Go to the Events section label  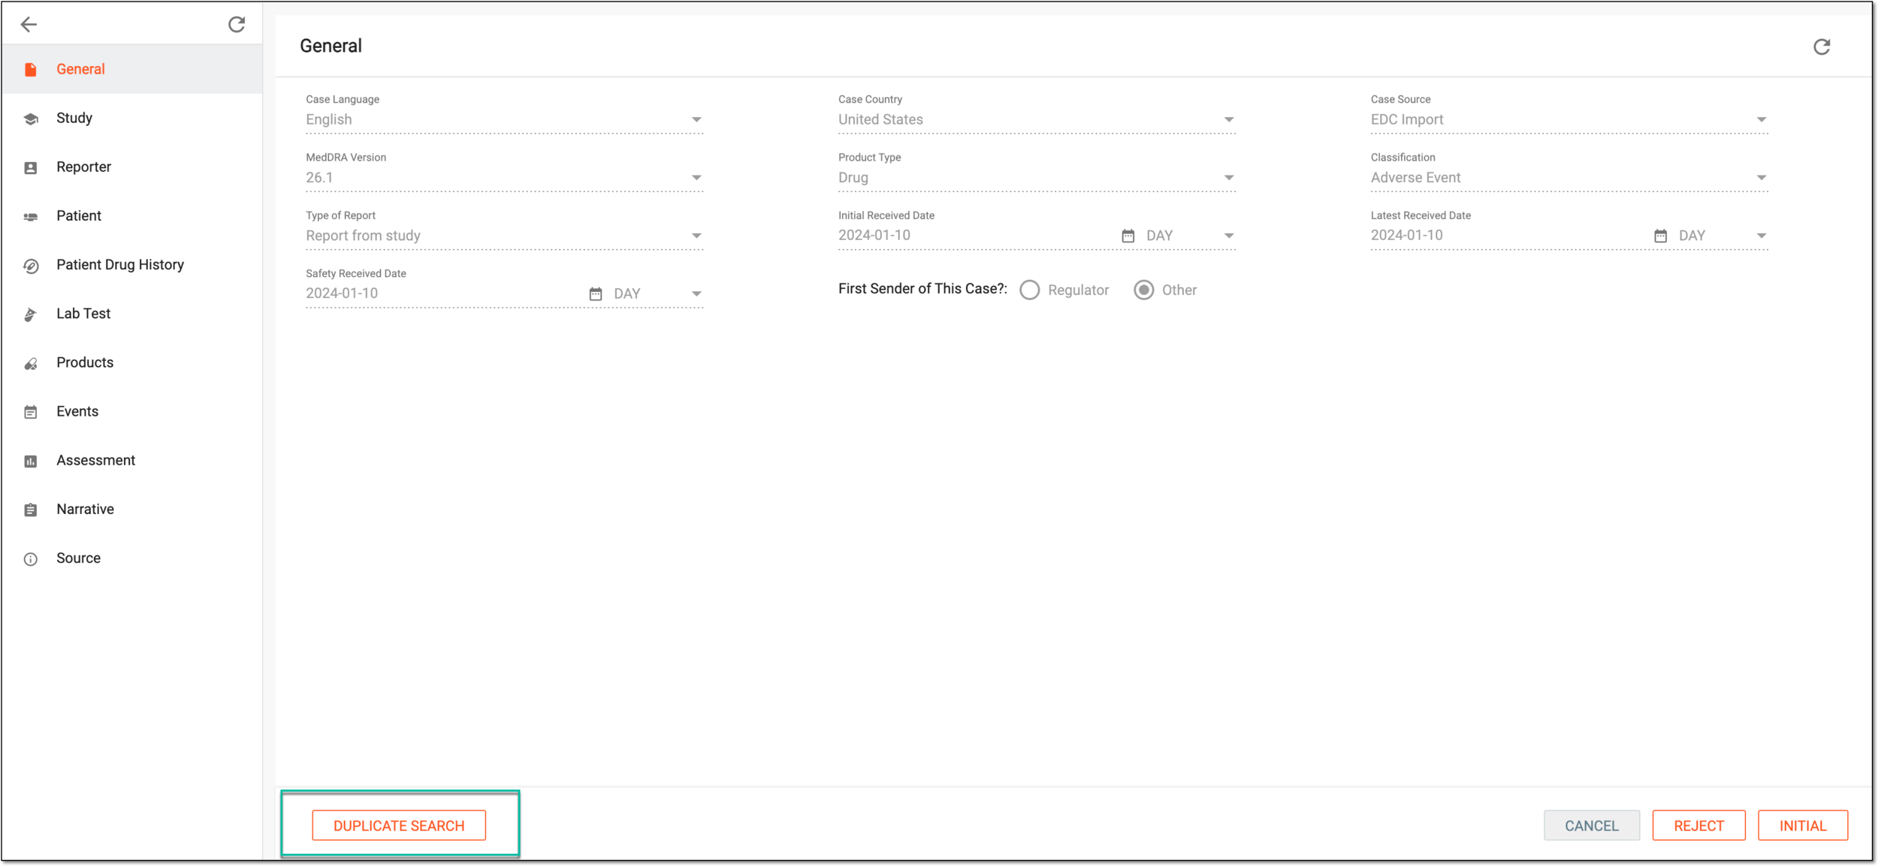pyautogui.click(x=77, y=411)
